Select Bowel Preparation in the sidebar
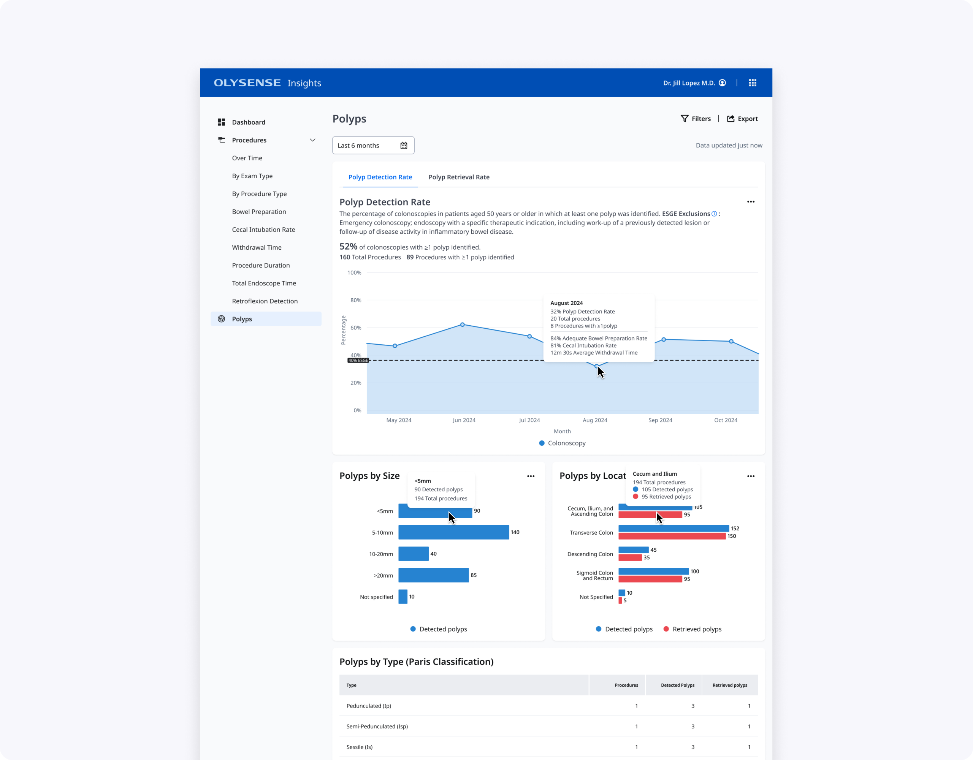 [259, 212]
